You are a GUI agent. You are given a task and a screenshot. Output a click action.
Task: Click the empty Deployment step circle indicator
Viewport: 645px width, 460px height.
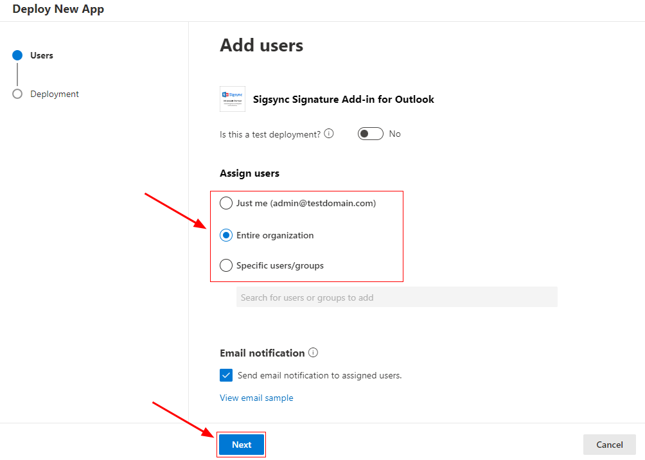[17, 94]
